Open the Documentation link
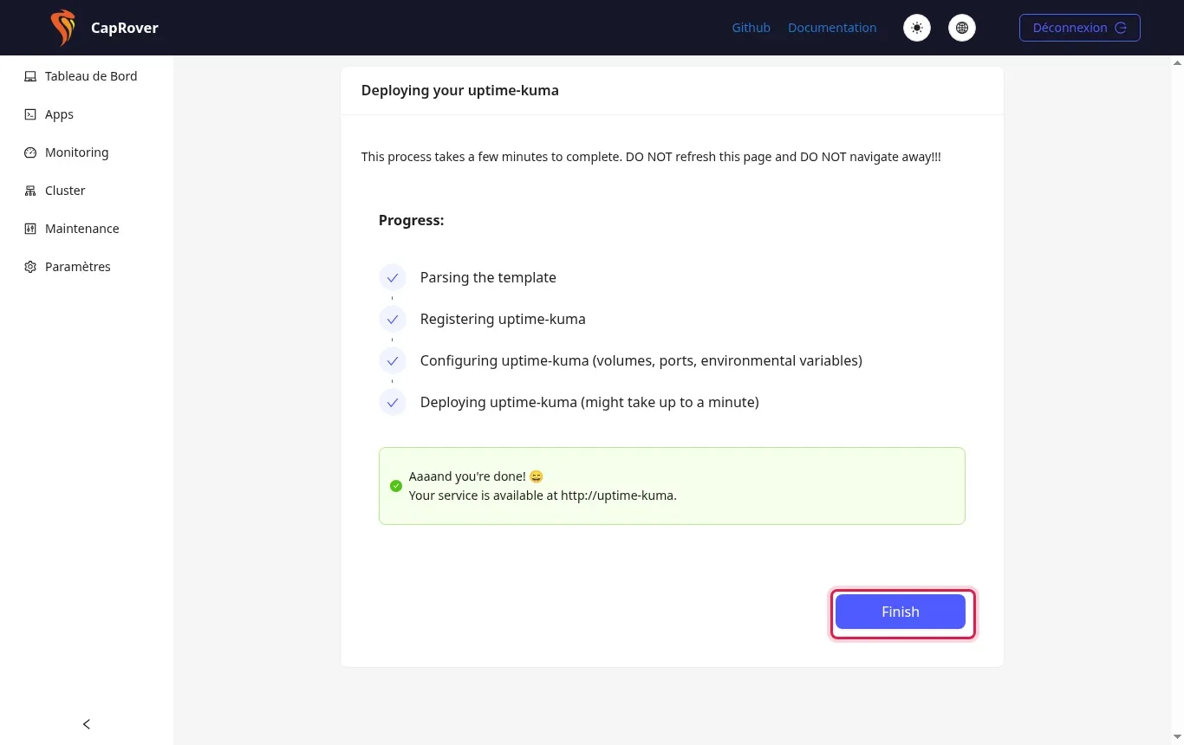This screenshot has height=745, width=1184. (x=832, y=28)
